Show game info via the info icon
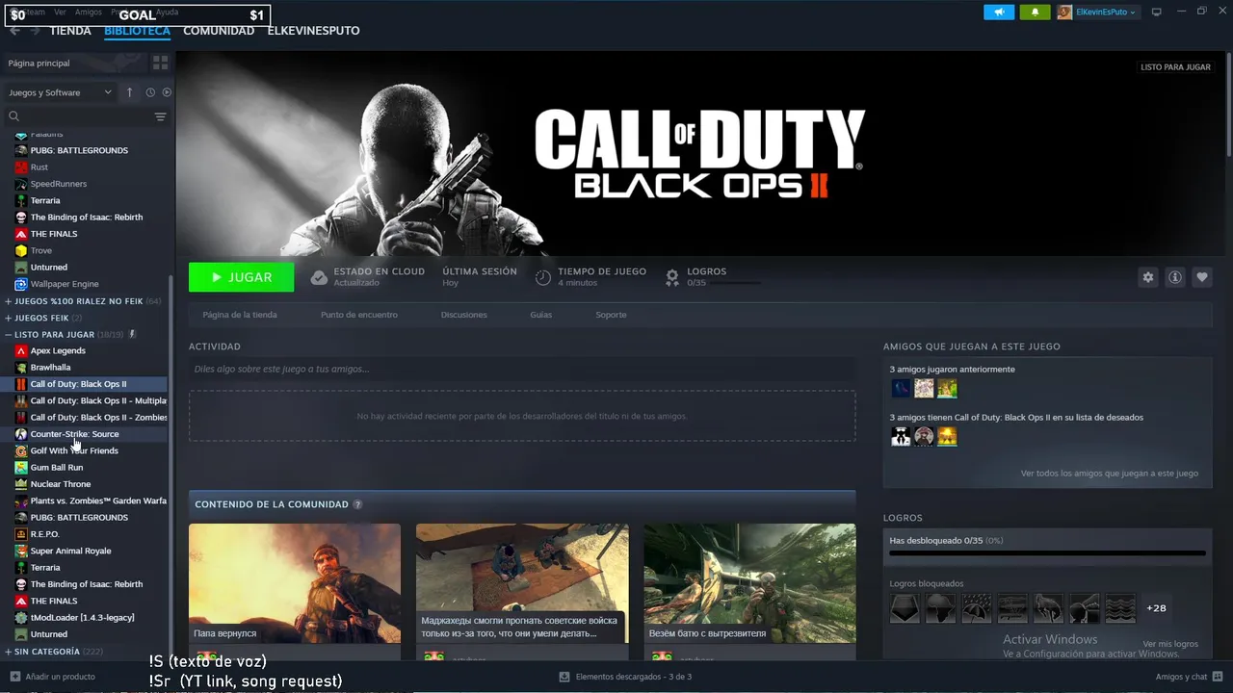Image resolution: width=1233 pixels, height=693 pixels. (x=1174, y=277)
